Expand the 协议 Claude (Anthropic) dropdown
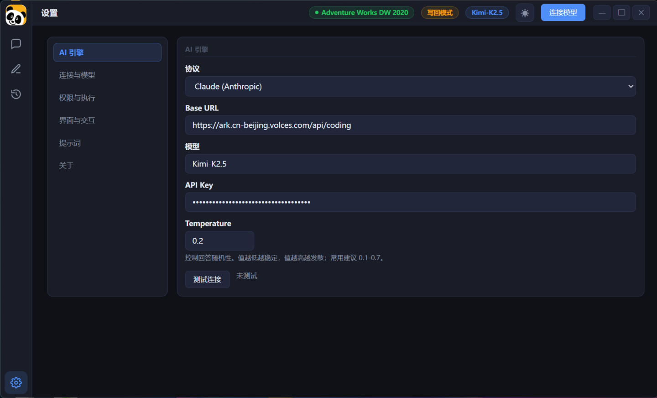657x398 pixels. click(x=410, y=86)
